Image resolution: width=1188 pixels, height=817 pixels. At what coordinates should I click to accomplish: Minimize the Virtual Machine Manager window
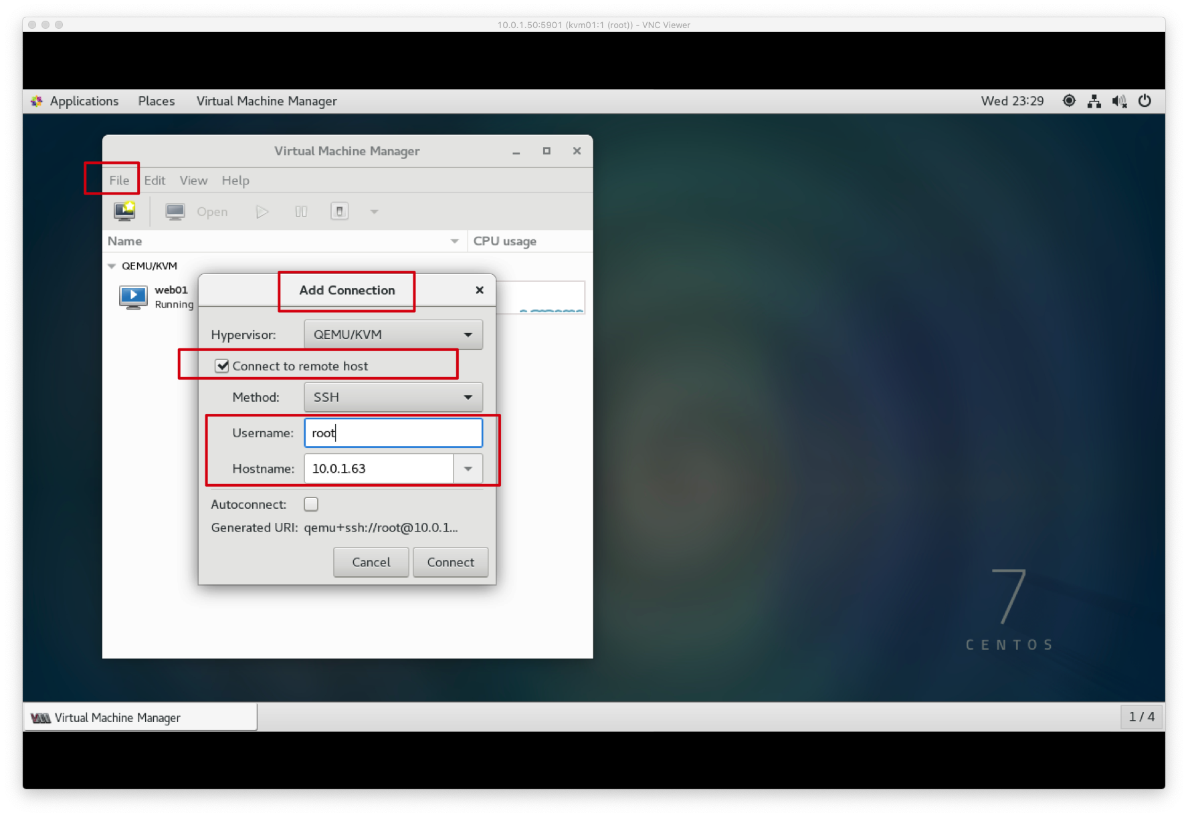pyautogui.click(x=516, y=152)
